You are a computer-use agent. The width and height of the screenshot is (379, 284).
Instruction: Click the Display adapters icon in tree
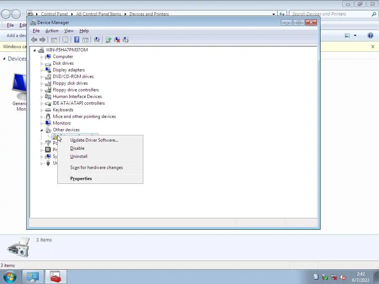tap(48, 70)
